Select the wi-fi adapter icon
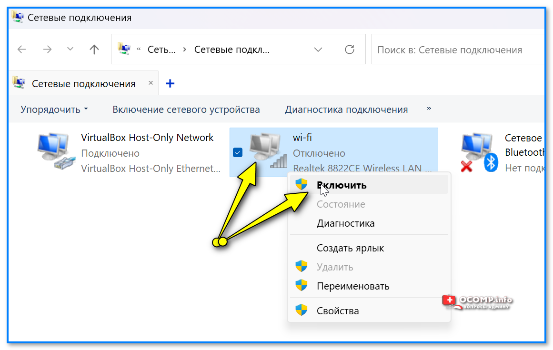Screen dimensions: 553x350 (x=268, y=151)
